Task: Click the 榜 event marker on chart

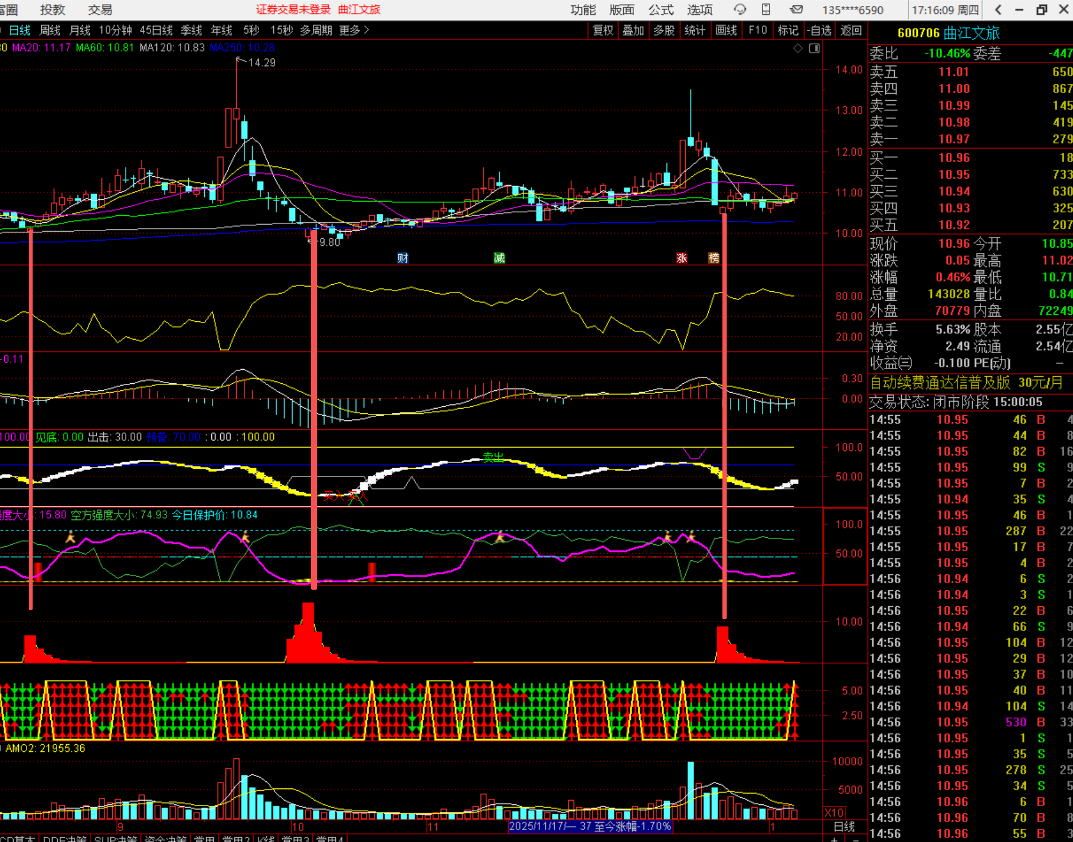Action: (714, 258)
